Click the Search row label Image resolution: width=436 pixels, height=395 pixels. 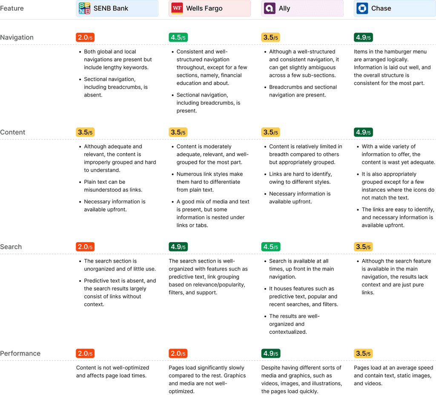coord(11,246)
